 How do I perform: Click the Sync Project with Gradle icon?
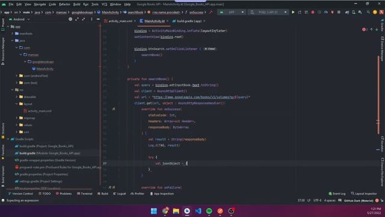(347, 12)
